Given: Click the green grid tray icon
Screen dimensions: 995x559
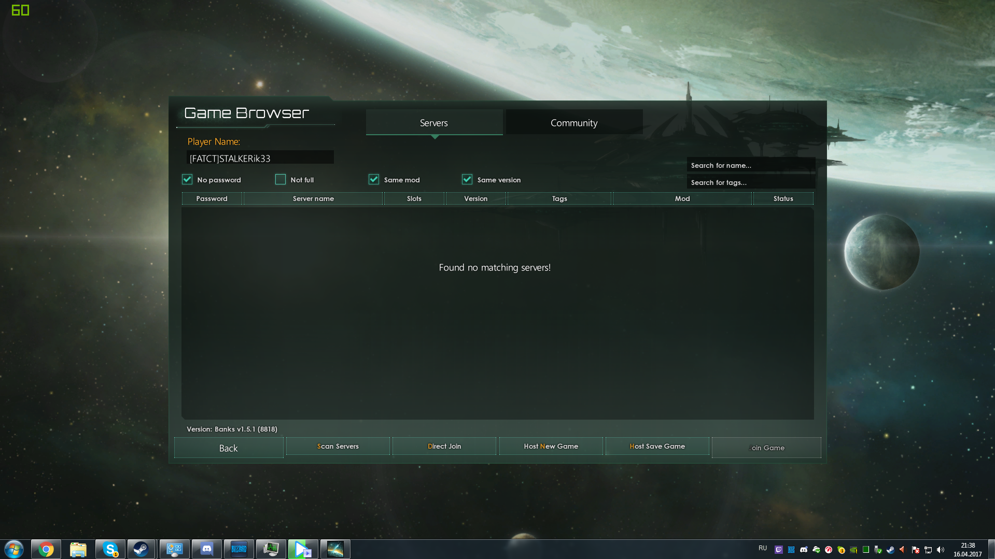Looking at the screenshot, I should (x=866, y=550).
